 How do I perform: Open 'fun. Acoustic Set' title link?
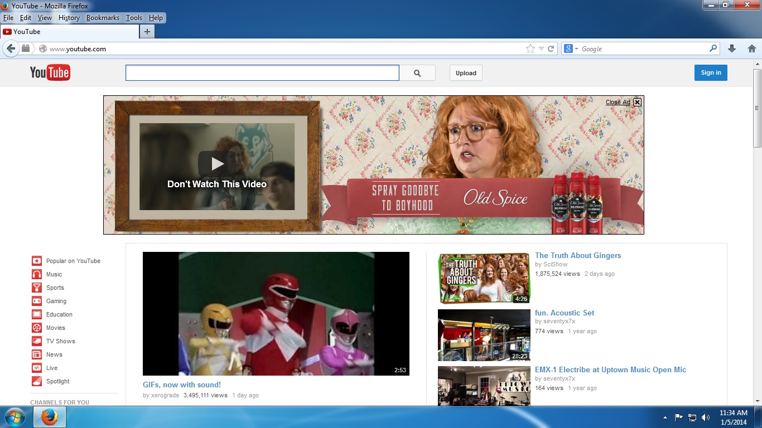pyautogui.click(x=565, y=313)
